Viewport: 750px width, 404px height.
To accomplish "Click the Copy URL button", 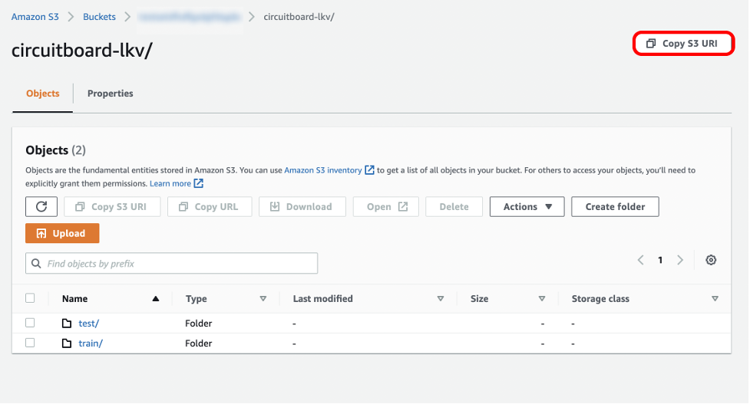I will [210, 207].
